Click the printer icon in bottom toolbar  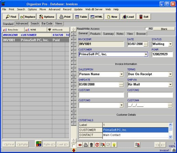click(x=86, y=145)
